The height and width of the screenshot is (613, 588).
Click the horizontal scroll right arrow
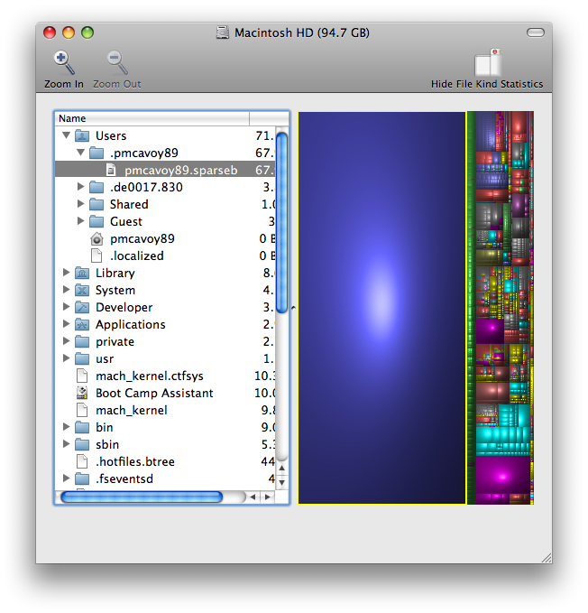(x=268, y=497)
